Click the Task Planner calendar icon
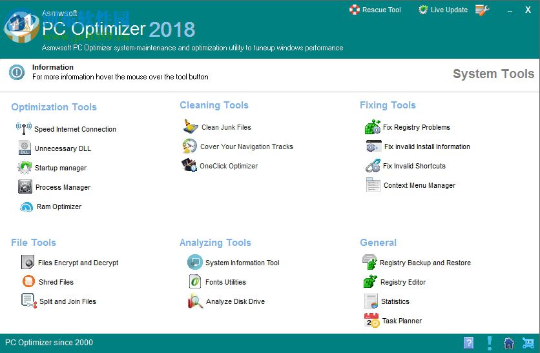 371,320
